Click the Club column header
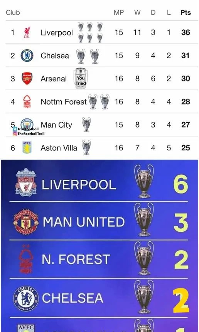 point(13,12)
